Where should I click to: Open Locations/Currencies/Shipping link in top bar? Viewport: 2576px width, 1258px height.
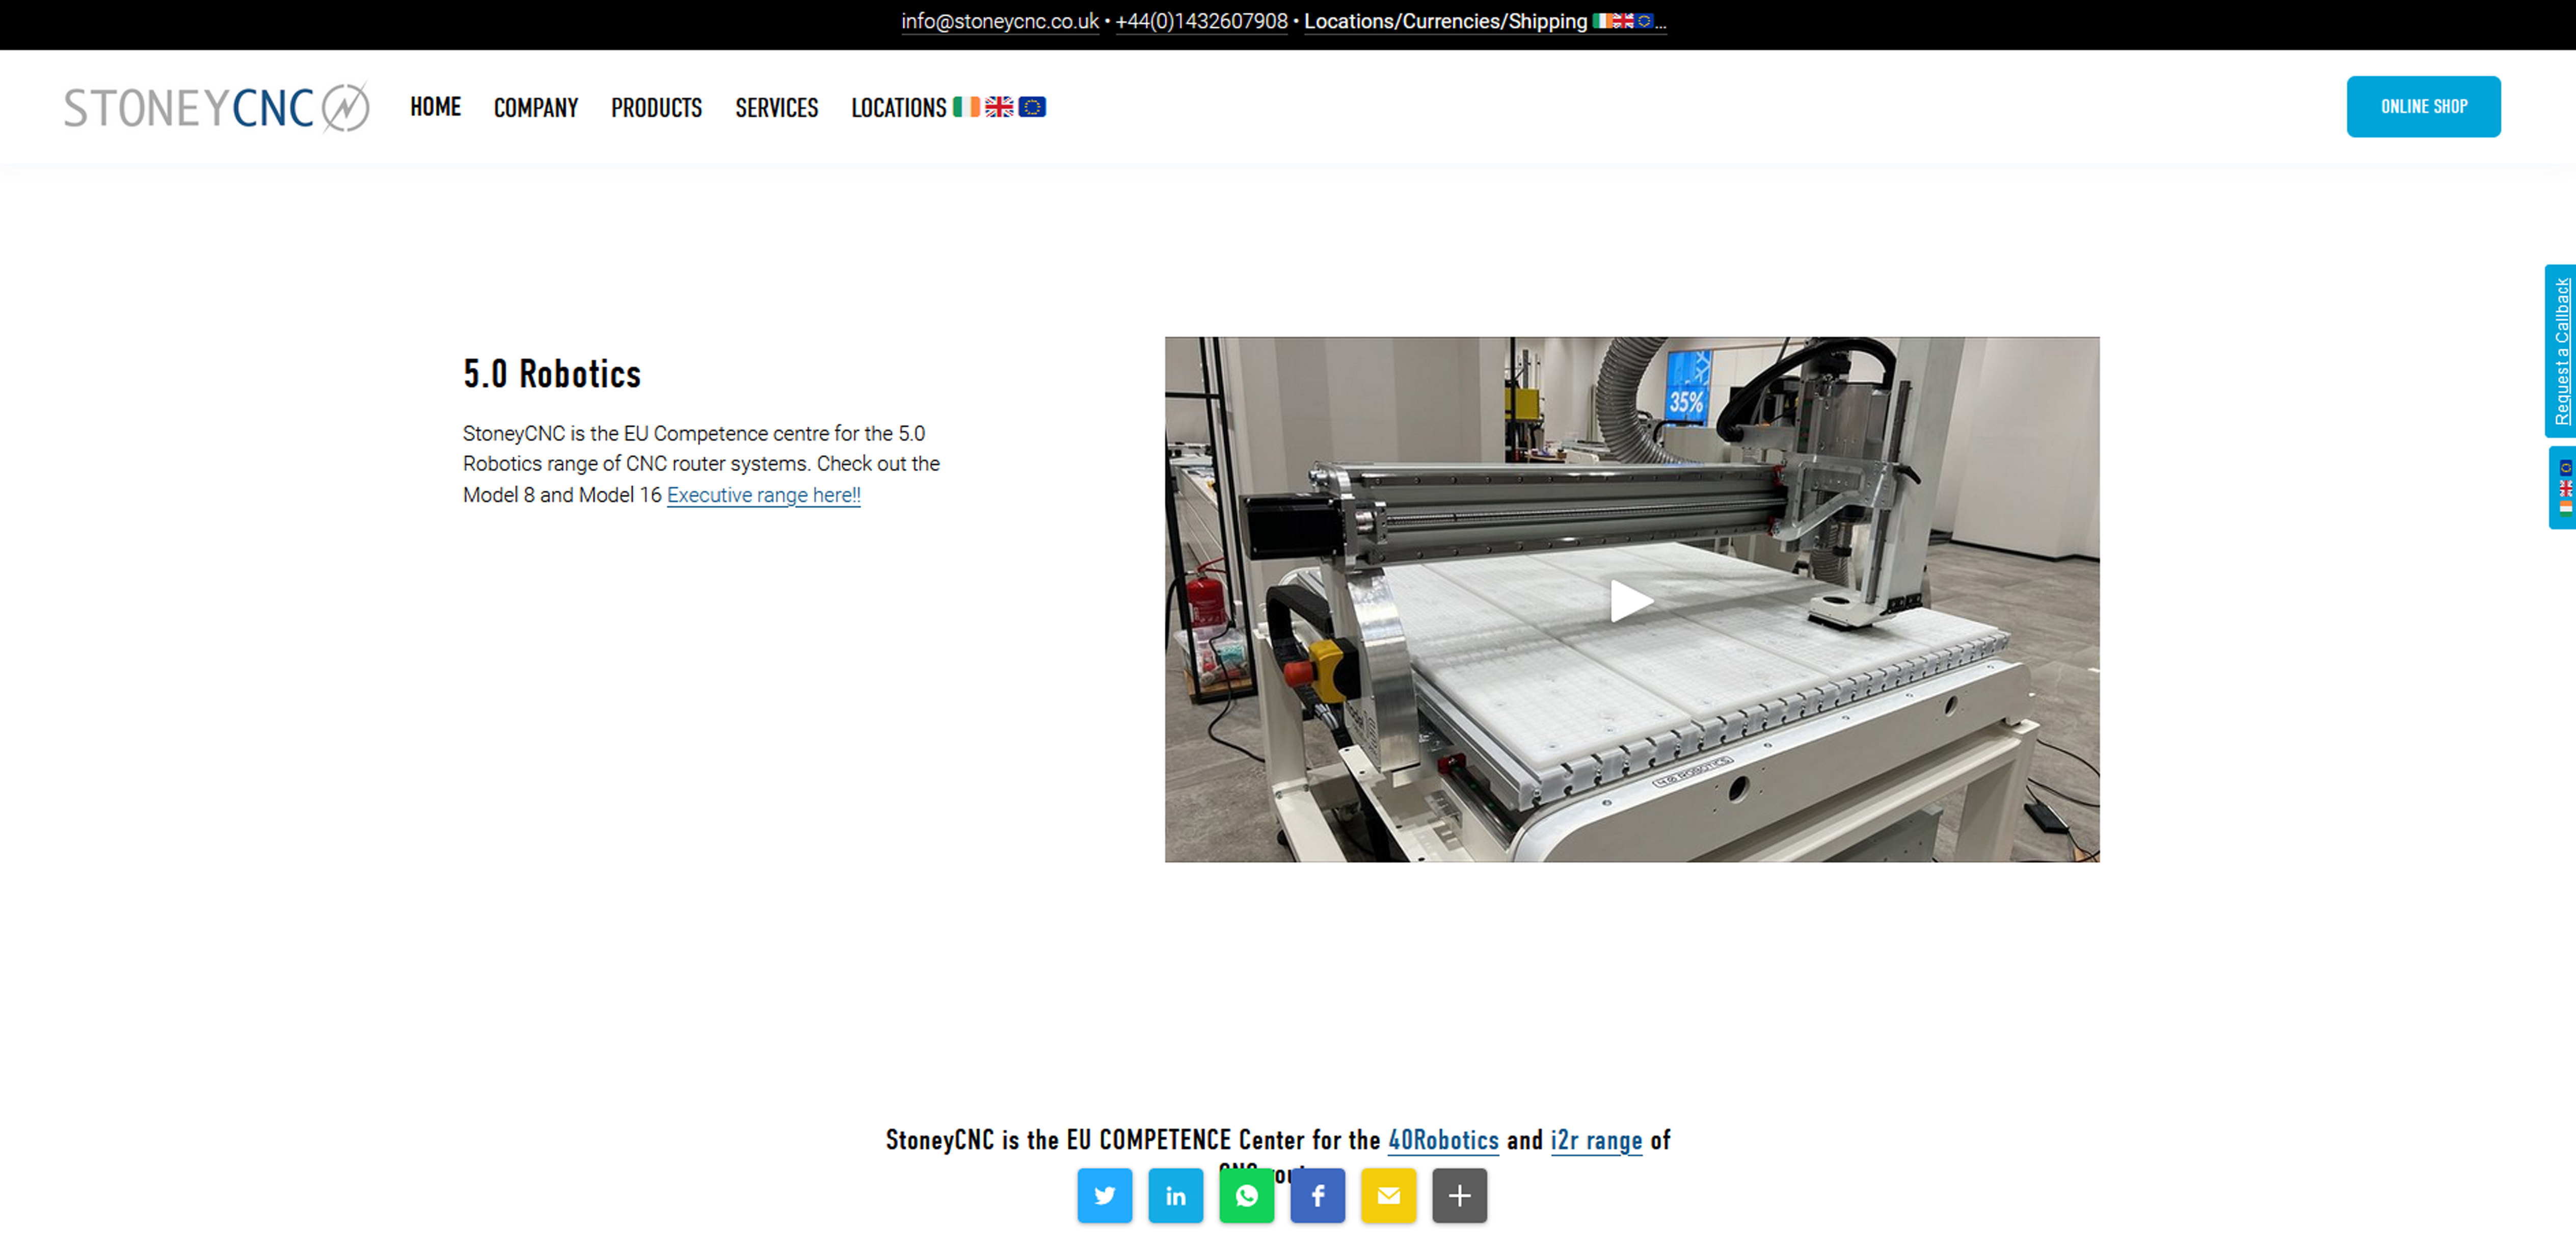tap(1484, 21)
